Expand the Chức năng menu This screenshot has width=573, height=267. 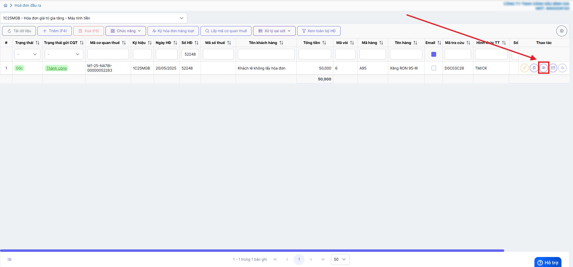coord(126,31)
